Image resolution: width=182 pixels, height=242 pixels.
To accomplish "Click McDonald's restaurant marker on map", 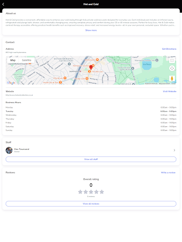I will pyautogui.click(x=97, y=60).
